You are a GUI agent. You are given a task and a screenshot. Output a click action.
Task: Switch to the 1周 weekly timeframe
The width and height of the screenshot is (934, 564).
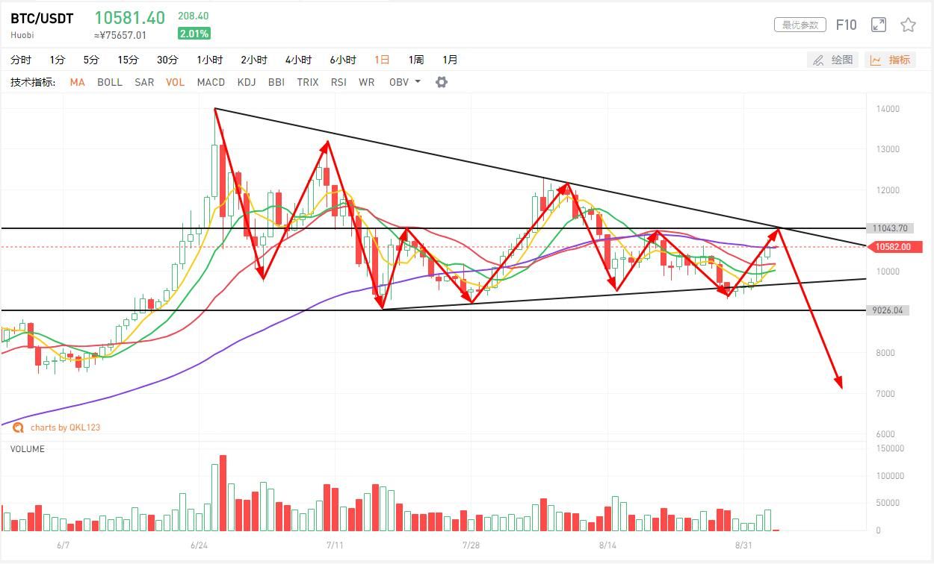[416, 60]
